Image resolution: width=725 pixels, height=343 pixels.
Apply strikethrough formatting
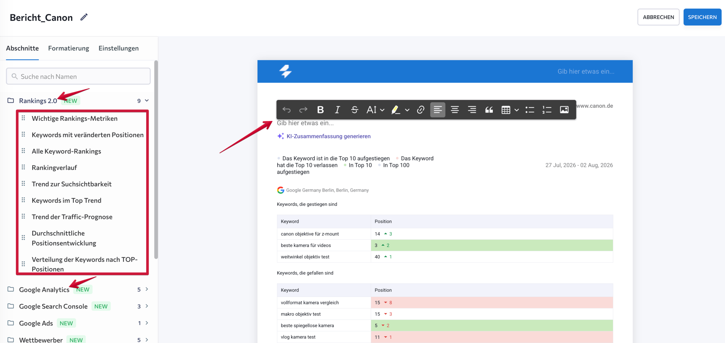(x=355, y=110)
